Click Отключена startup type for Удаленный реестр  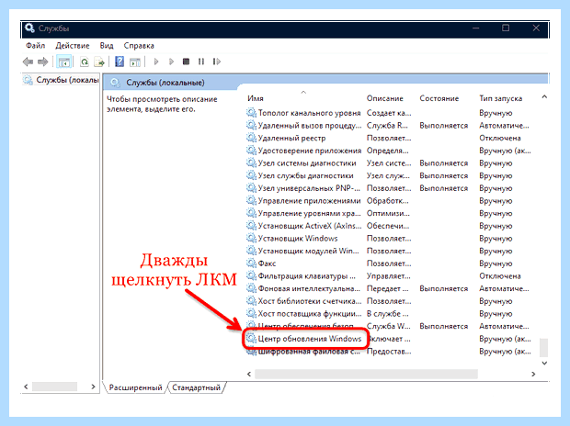coord(500,138)
